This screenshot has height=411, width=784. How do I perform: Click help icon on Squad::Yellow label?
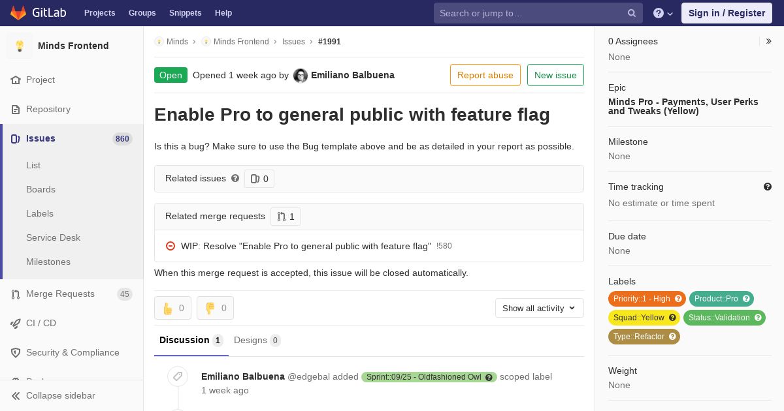[x=672, y=318]
